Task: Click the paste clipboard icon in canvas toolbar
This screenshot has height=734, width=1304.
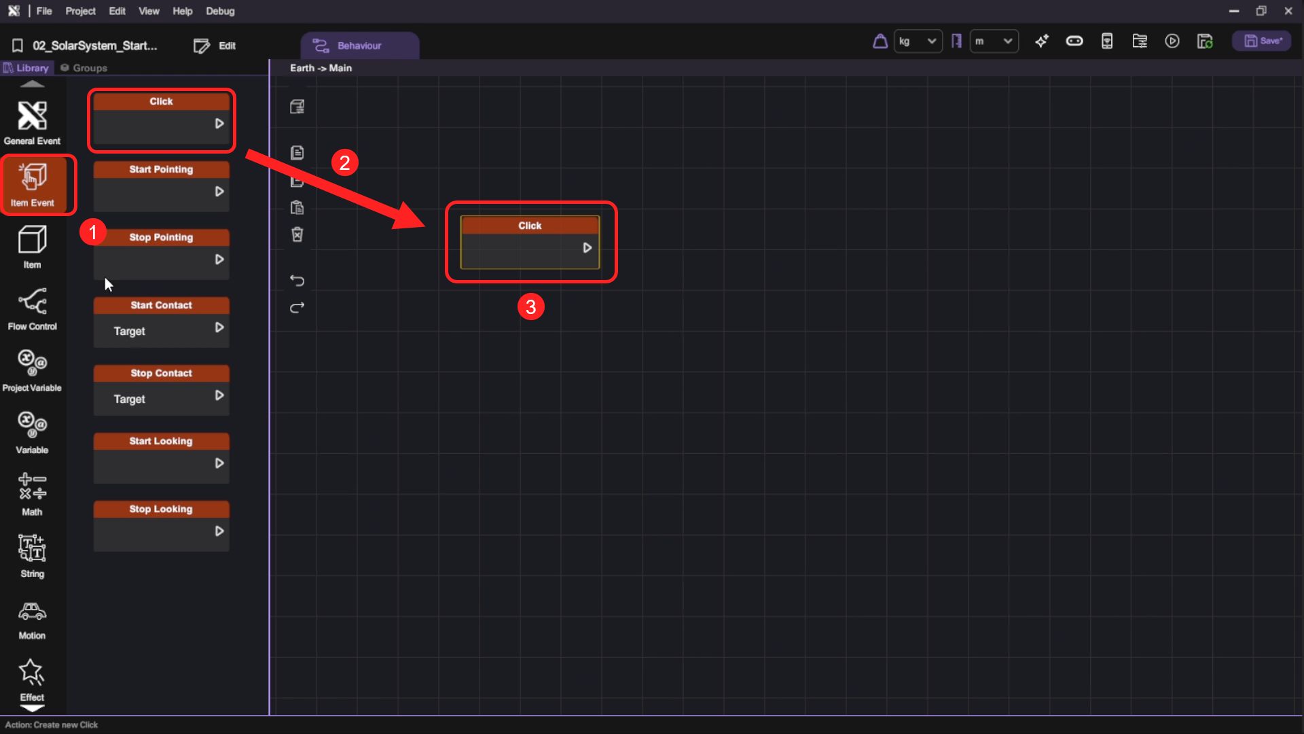Action: point(297,207)
